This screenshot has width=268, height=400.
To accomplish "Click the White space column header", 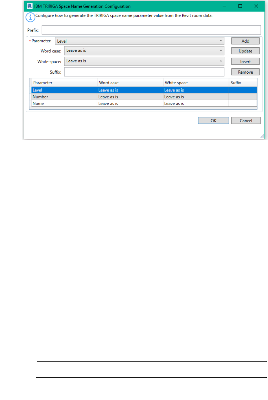I will click(x=196, y=82).
